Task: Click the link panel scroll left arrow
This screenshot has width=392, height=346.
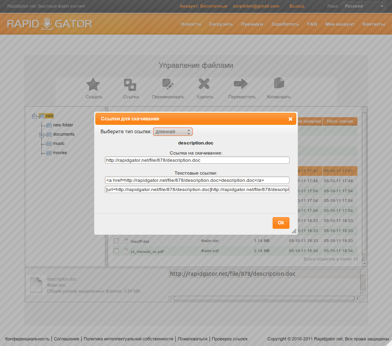Action: click(171, 298)
